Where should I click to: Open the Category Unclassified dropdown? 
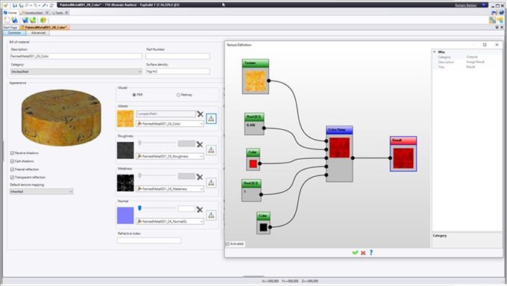click(76, 72)
